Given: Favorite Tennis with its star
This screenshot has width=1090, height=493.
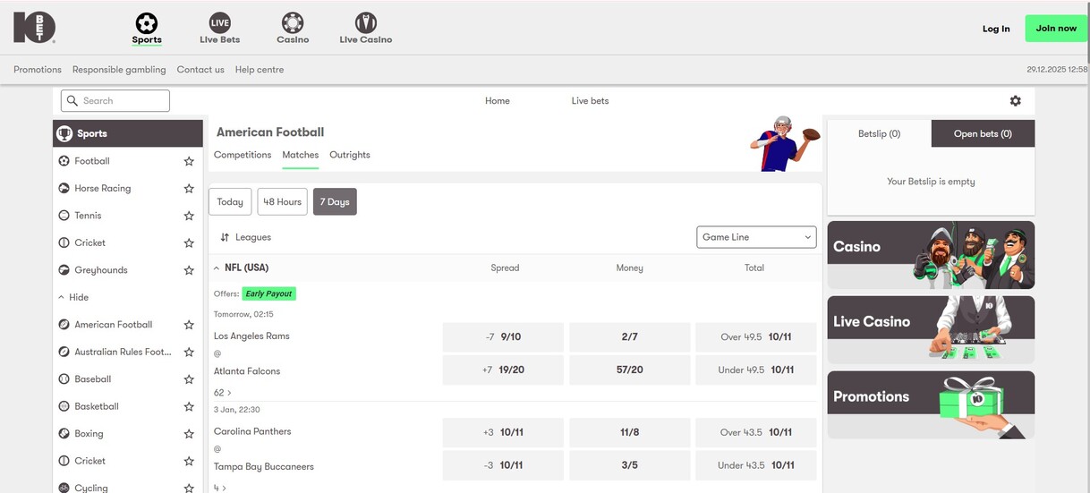Looking at the screenshot, I should [189, 216].
